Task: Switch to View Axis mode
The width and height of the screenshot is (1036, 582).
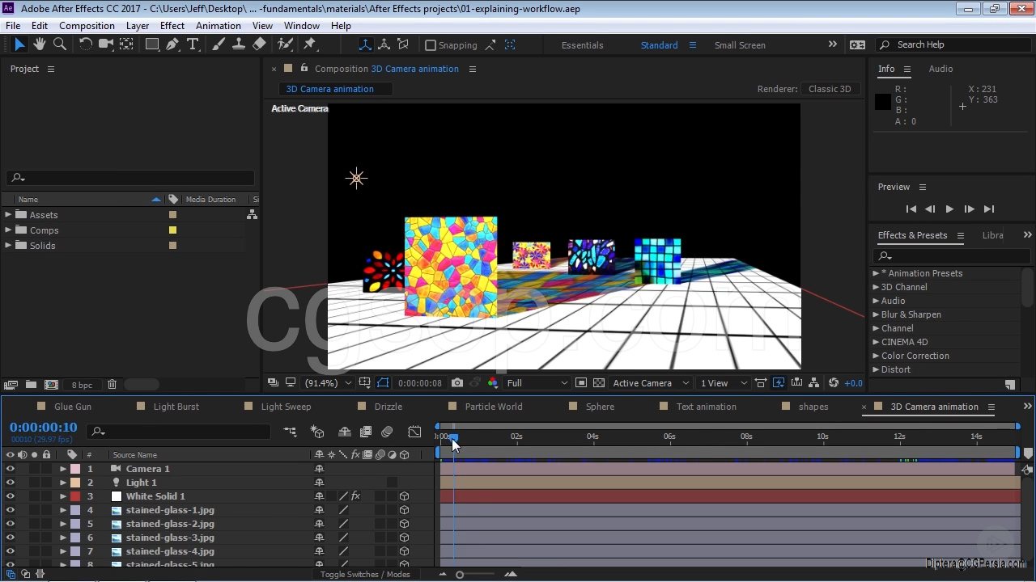Action: click(403, 45)
